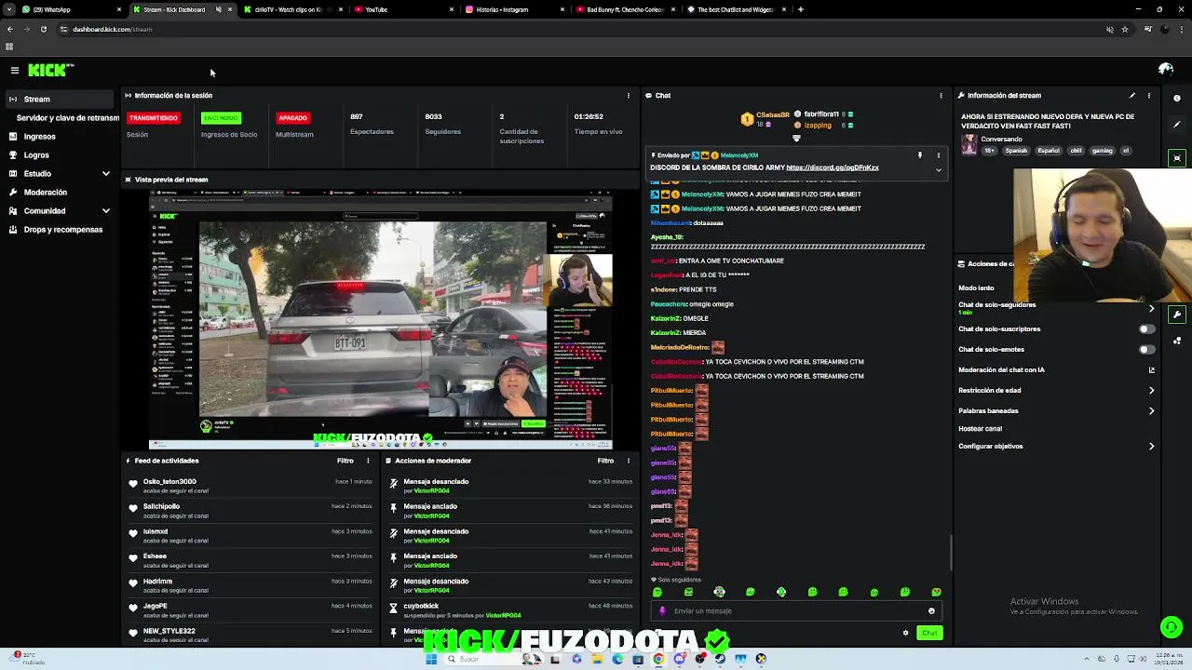Toggle subscribers-only chat switch
The height and width of the screenshot is (670, 1192).
[1146, 328]
